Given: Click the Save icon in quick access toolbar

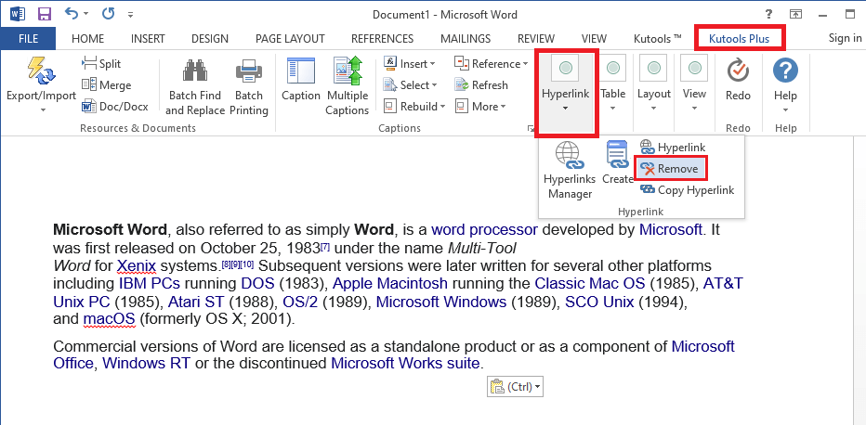Looking at the screenshot, I should [x=45, y=14].
